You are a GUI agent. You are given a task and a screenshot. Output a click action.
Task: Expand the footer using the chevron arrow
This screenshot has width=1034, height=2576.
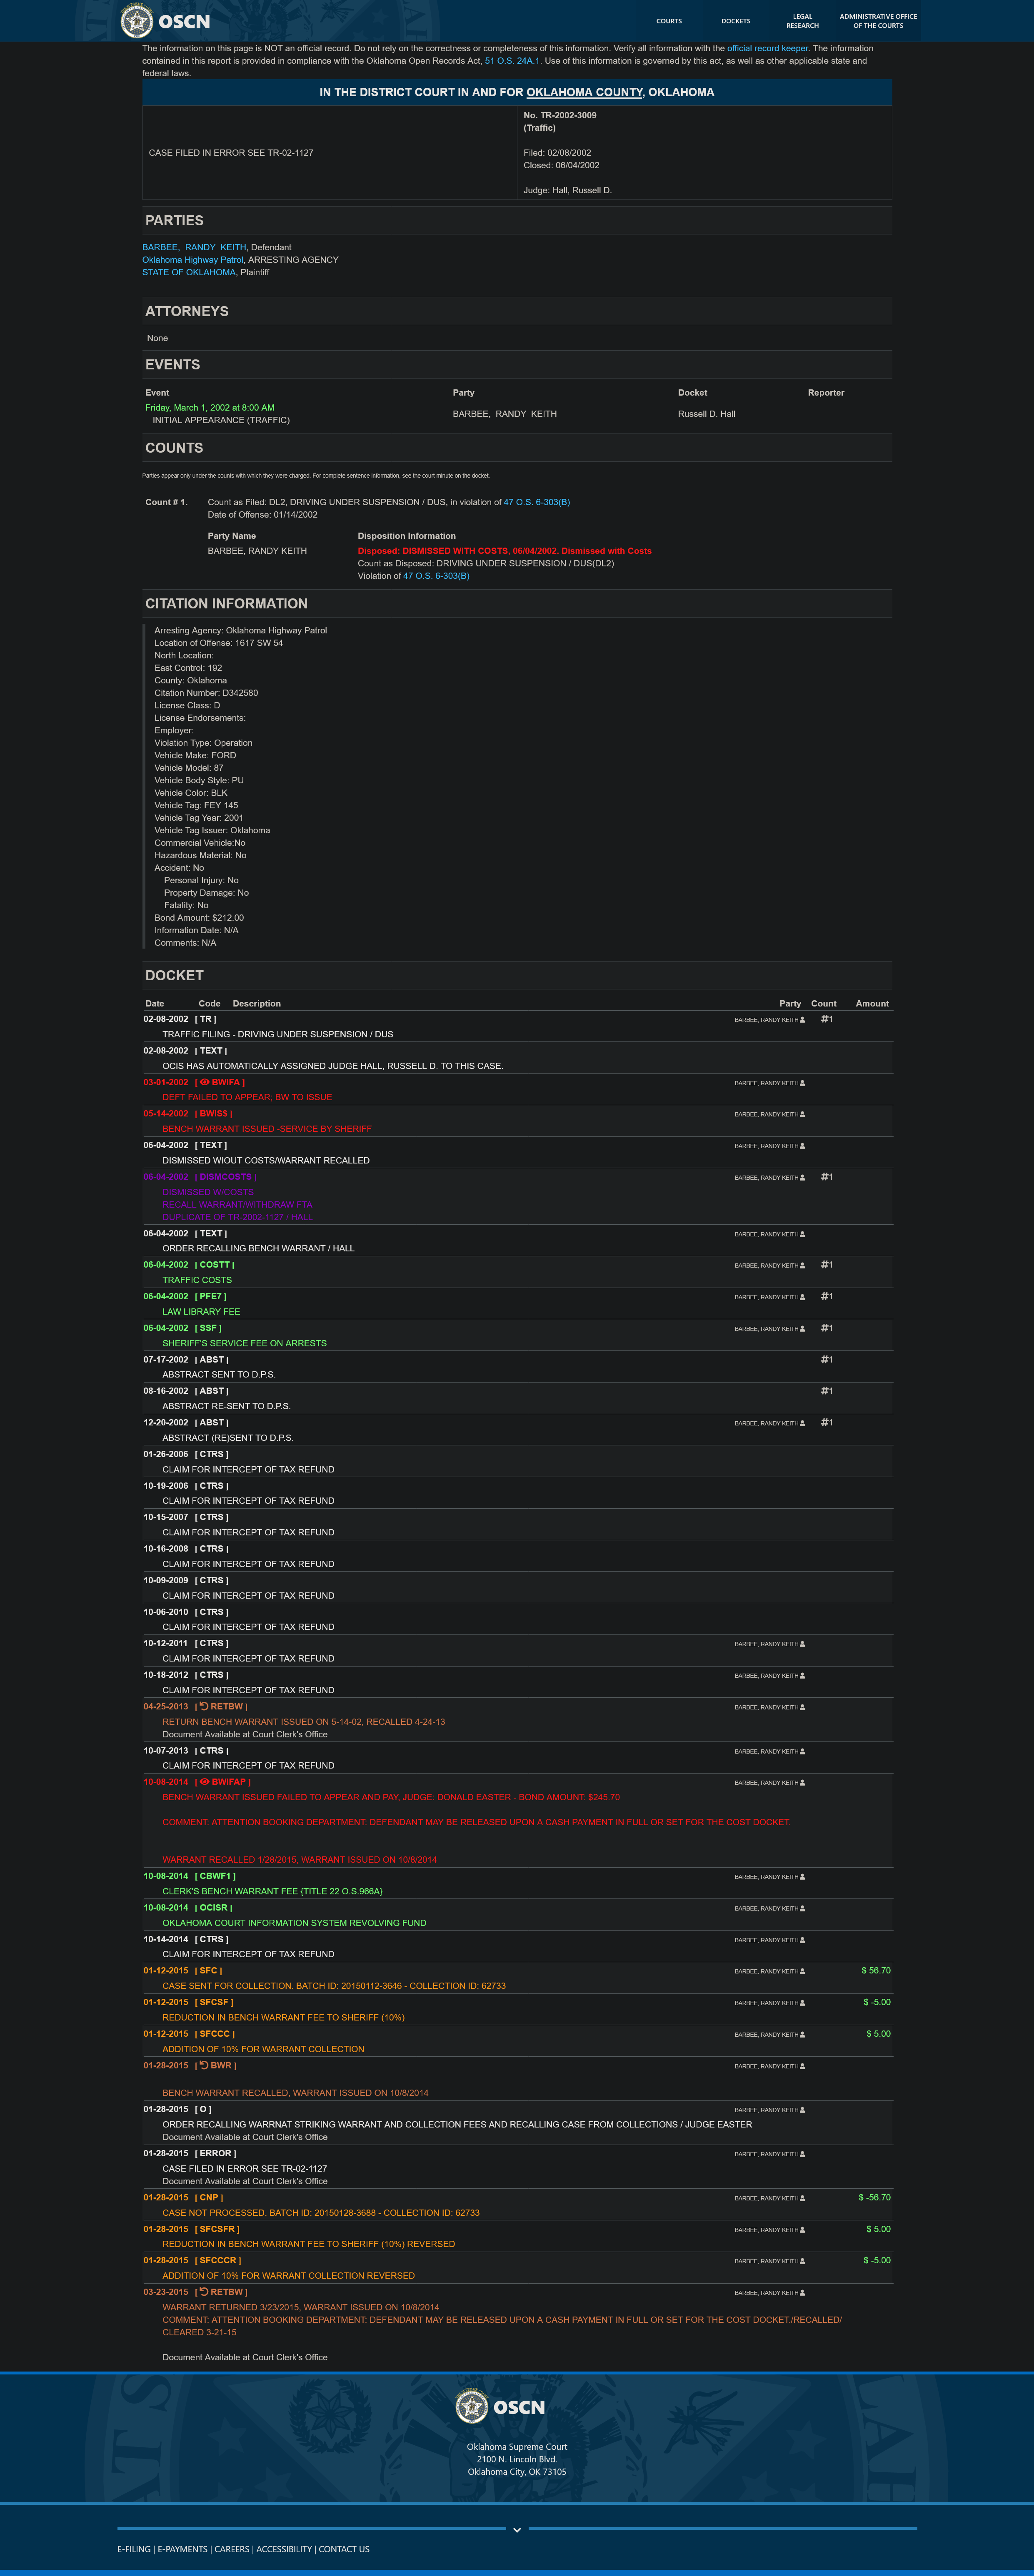[517, 2530]
